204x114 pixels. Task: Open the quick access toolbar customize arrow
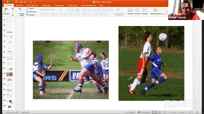coord(35,2)
